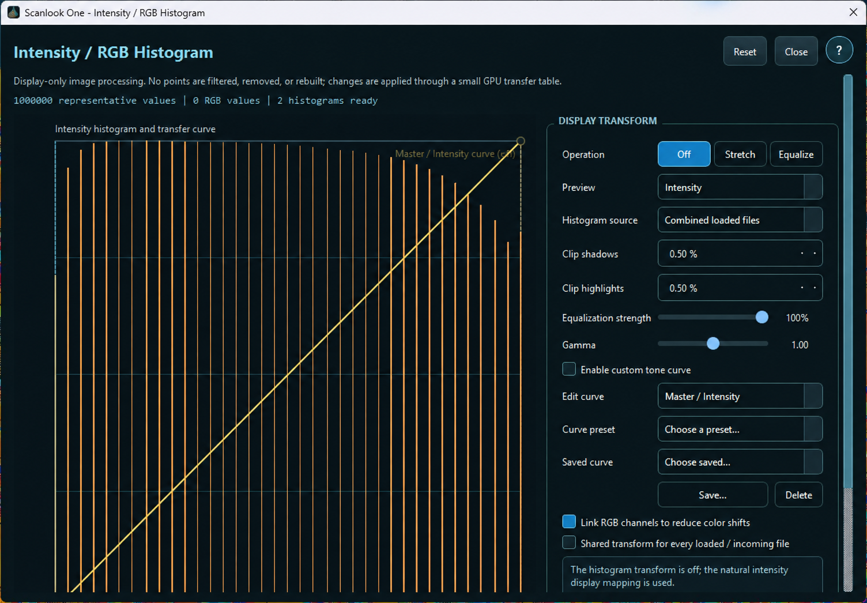Open the Curve preset dropdown
The height and width of the screenshot is (603, 867).
pyautogui.click(x=740, y=429)
